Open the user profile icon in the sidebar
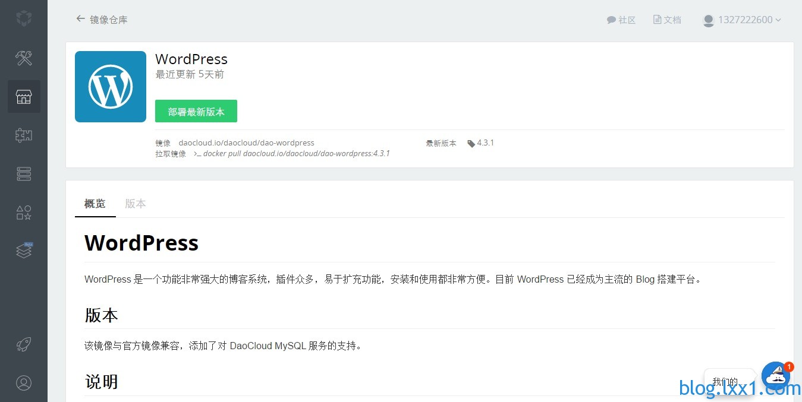The width and height of the screenshot is (802, 402). point(24,382)
